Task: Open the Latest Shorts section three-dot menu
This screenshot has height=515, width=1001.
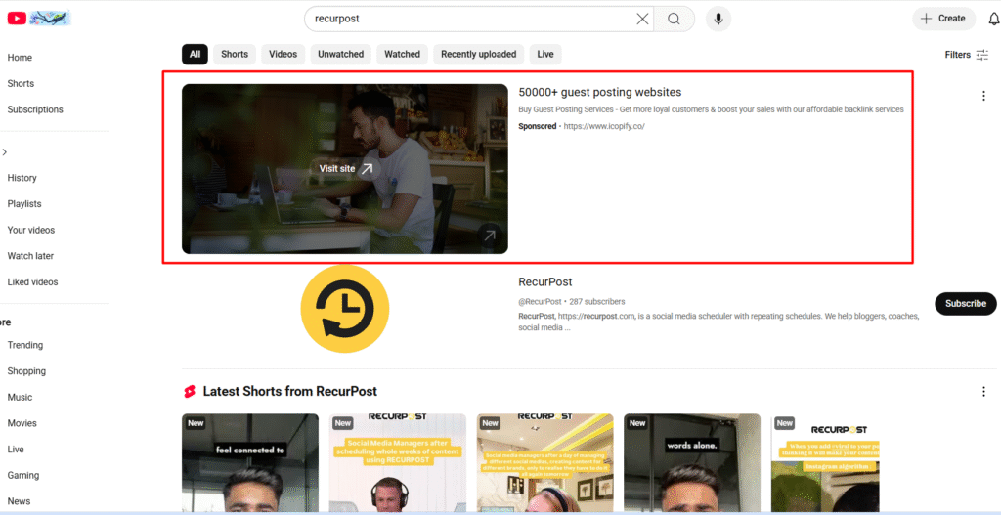Action: [983, 392]
